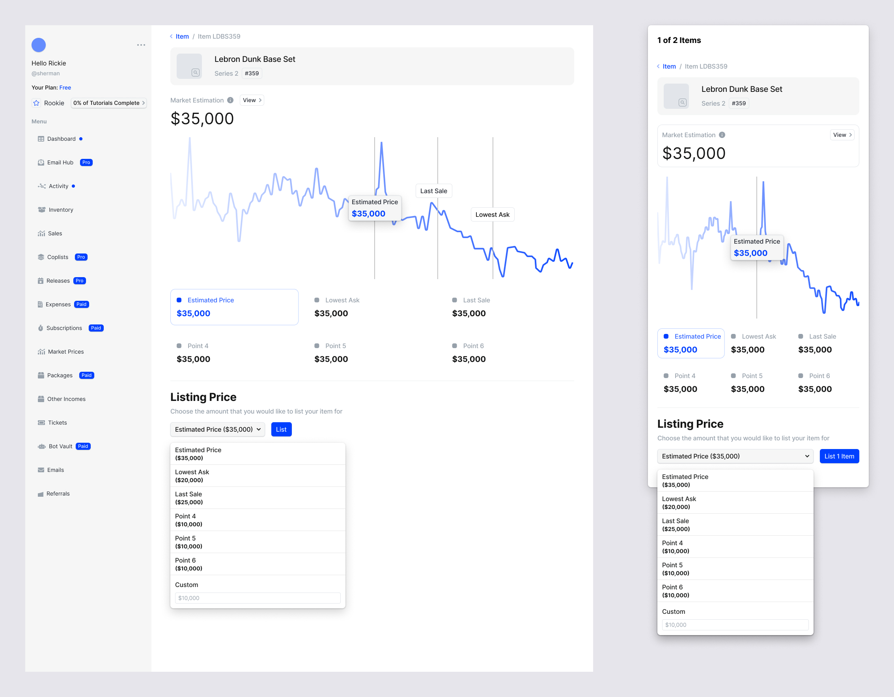Screen dimensions: 894x697
Task: Open the Estimated Price dropdown in main Listing Price
Action: point(217,429)
